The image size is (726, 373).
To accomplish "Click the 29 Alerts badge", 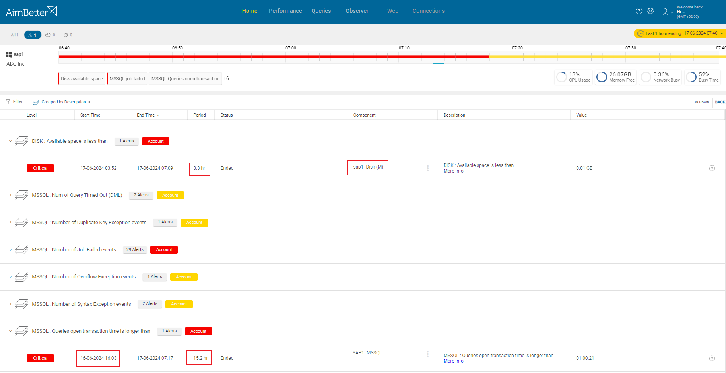I will click(135, 250).
